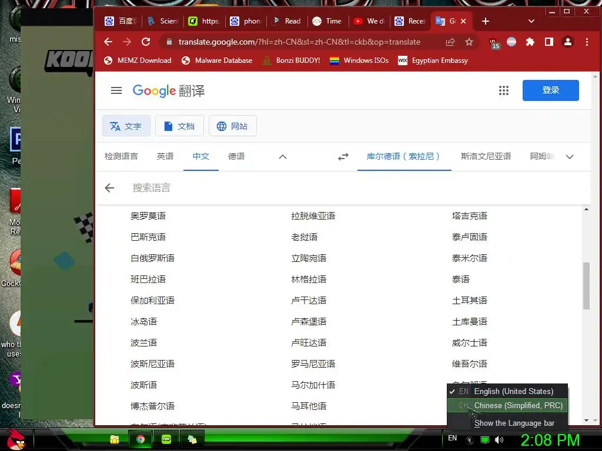Open Chrome three-dot menu
The width and height of the screenshot is (602, 451).
click(x=587, y=42)
